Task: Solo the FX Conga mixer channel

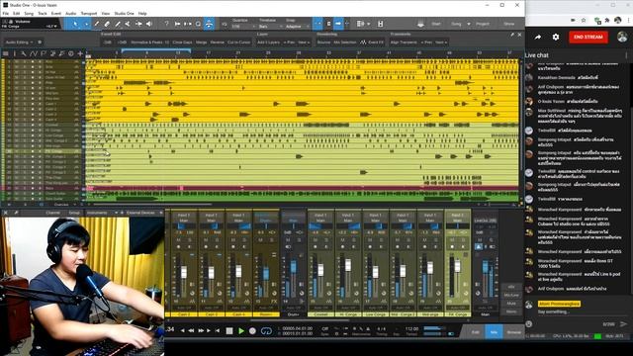Action: (463, 239)
